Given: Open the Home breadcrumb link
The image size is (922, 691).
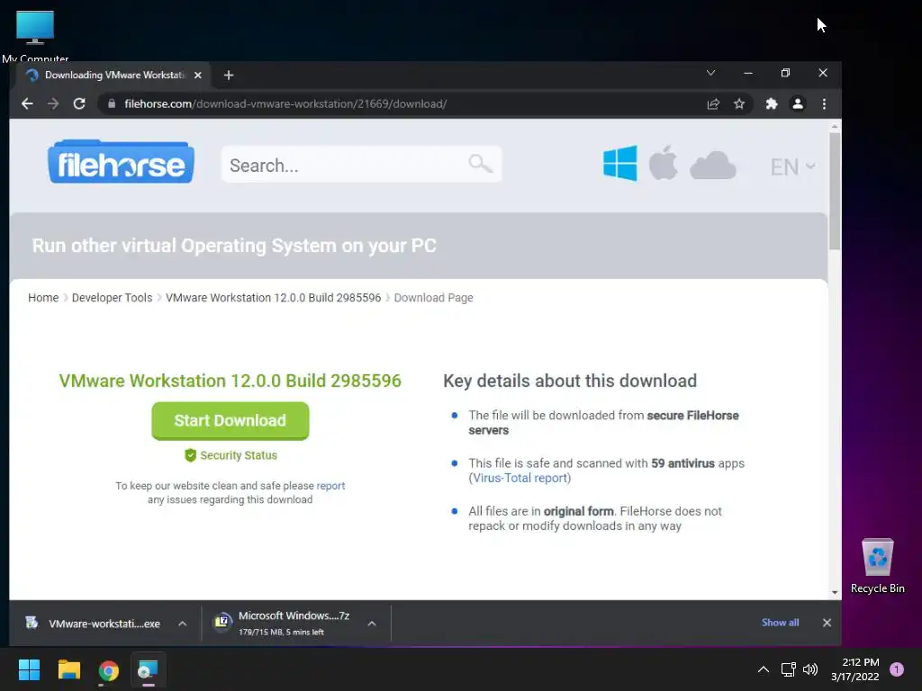Looking at the screenshot, I should point(43,298).
